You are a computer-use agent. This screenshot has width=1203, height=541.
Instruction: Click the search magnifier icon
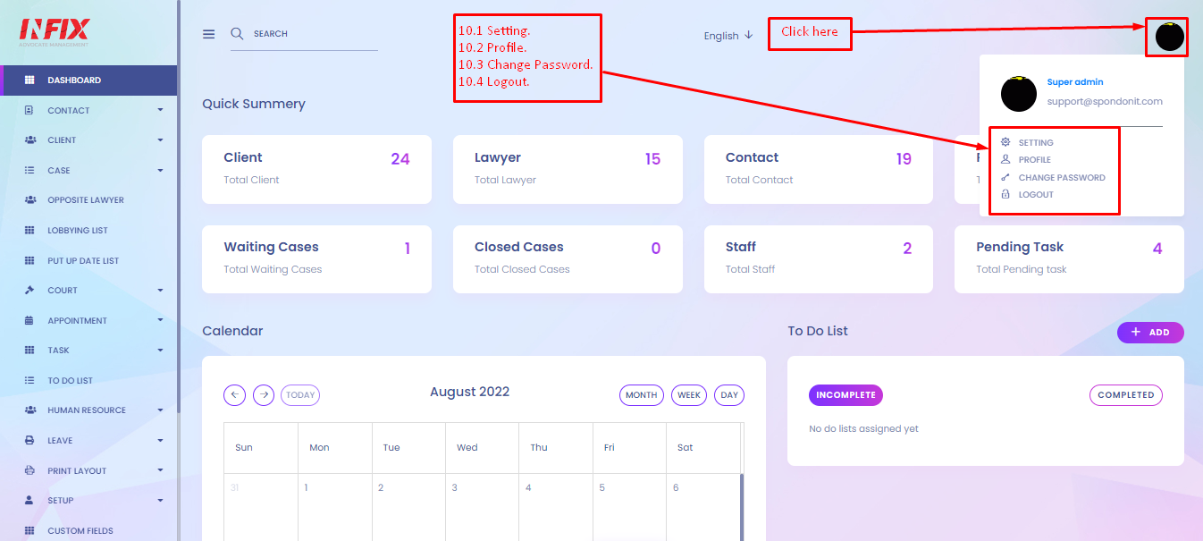[237, 33]
